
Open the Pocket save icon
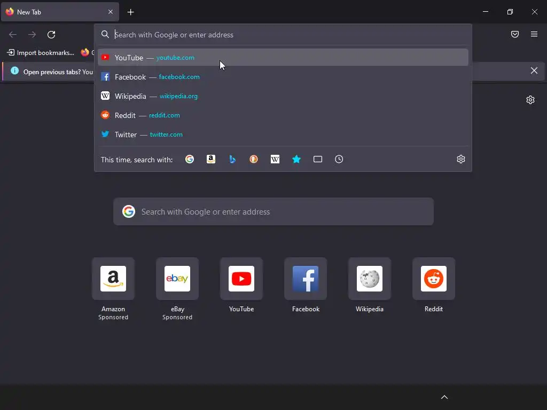[514, 34]
